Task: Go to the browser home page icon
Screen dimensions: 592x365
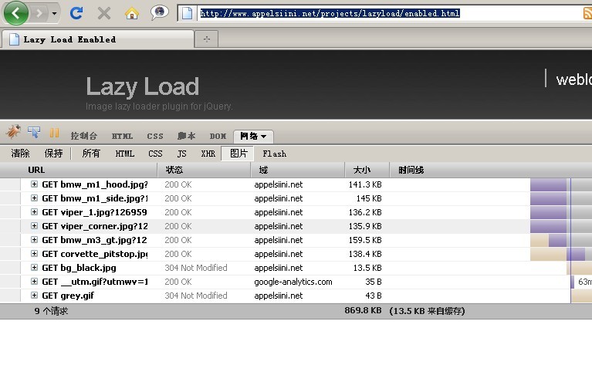Action: tap(132, 13)
